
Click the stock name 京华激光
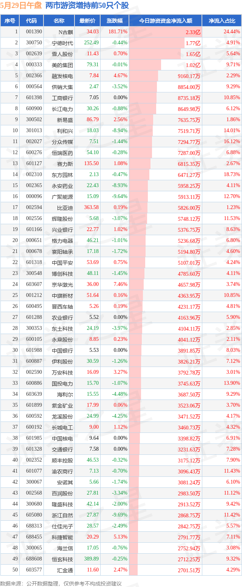(62, 285)
